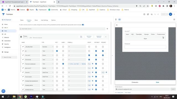The image size is (177, 99).
Task: Uncheck the KEY checkbox for the ID column
Action: click(x=57, y=51)
